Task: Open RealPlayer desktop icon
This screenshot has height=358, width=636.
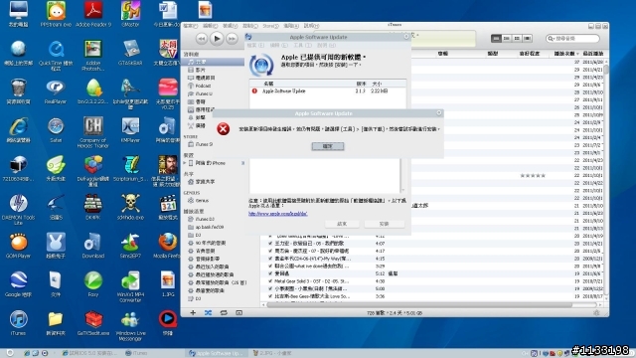Action: coord(56,91)
